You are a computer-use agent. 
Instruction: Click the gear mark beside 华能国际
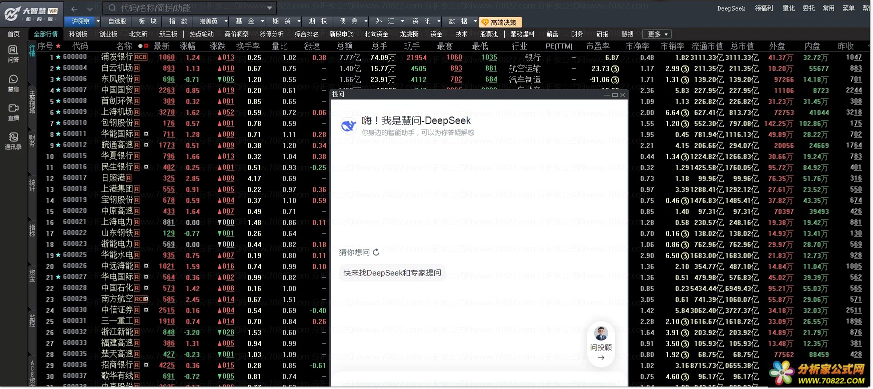[146, 134]
